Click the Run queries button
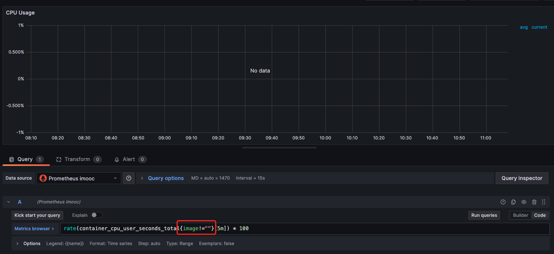The image size is (554, 254). (x=484, y=215)
